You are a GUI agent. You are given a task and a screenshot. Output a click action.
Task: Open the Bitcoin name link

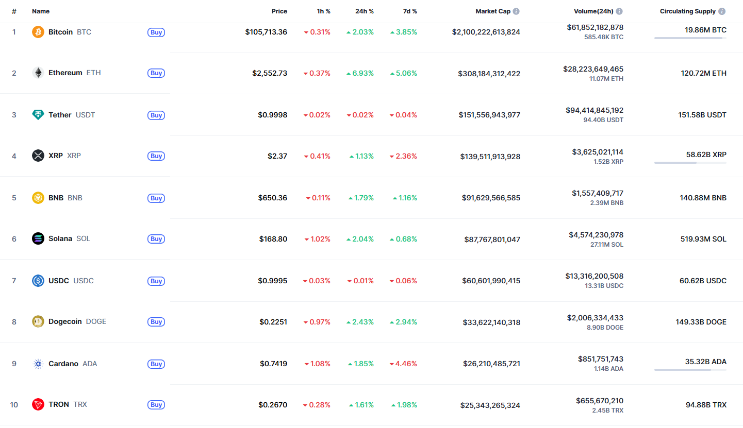(x=60, y=32)
